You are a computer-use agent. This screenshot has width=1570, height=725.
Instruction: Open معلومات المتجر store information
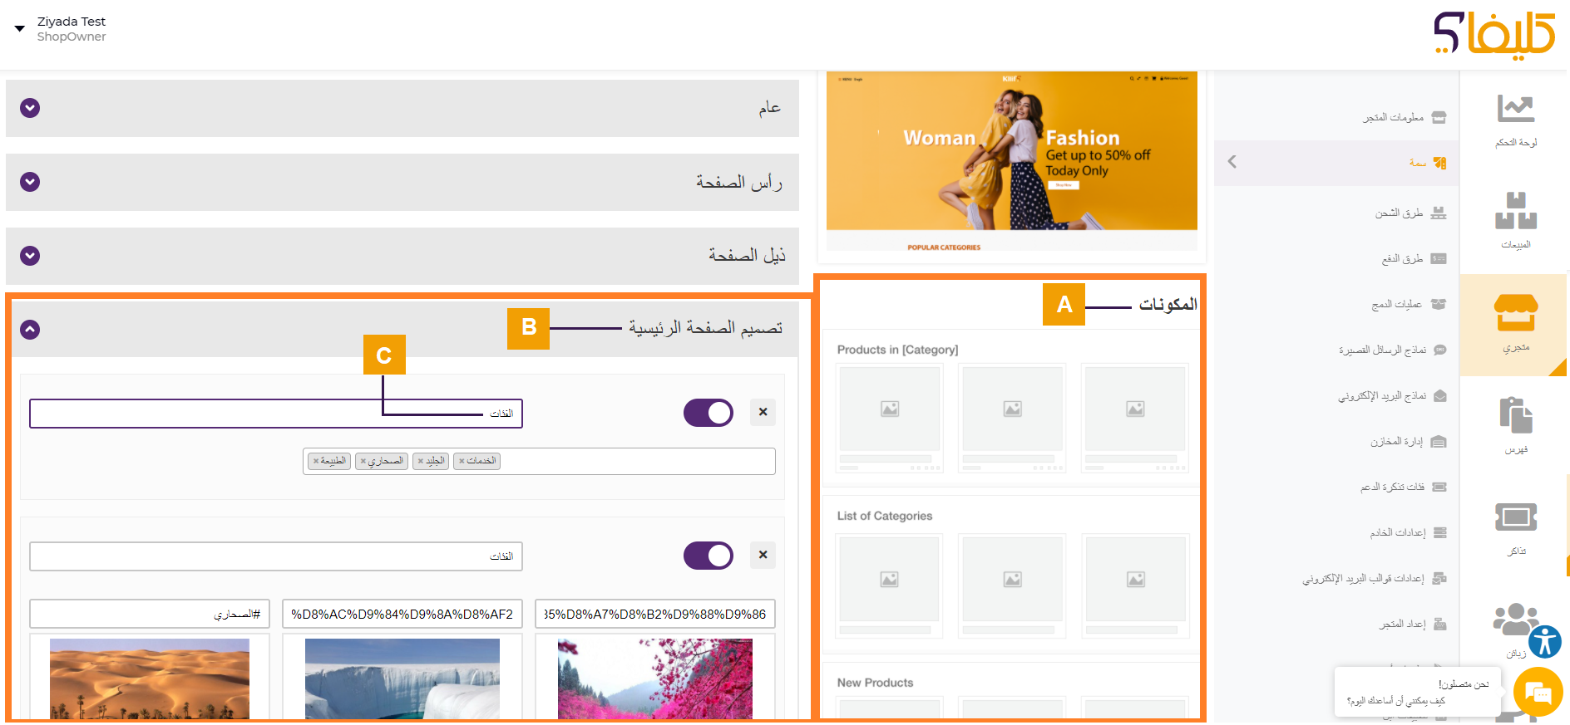[1405, 118]
